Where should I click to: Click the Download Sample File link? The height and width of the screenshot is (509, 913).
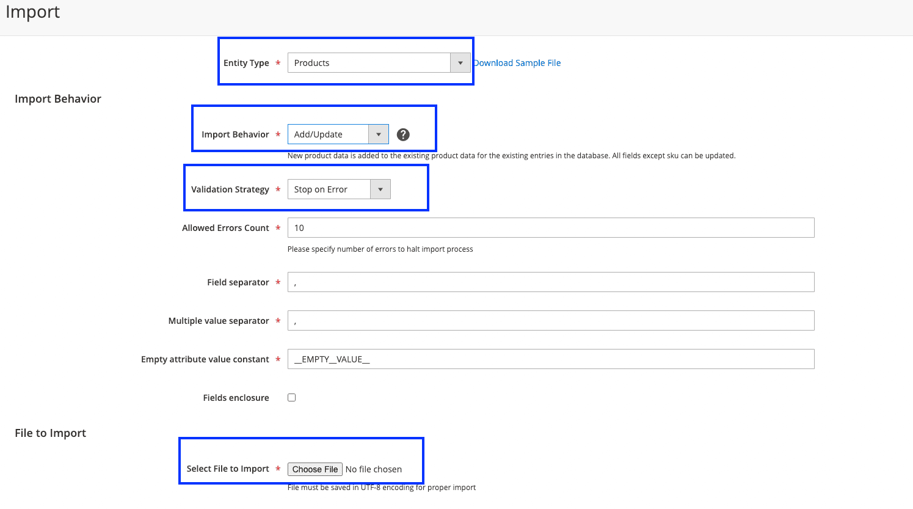(x=517, y=63)
